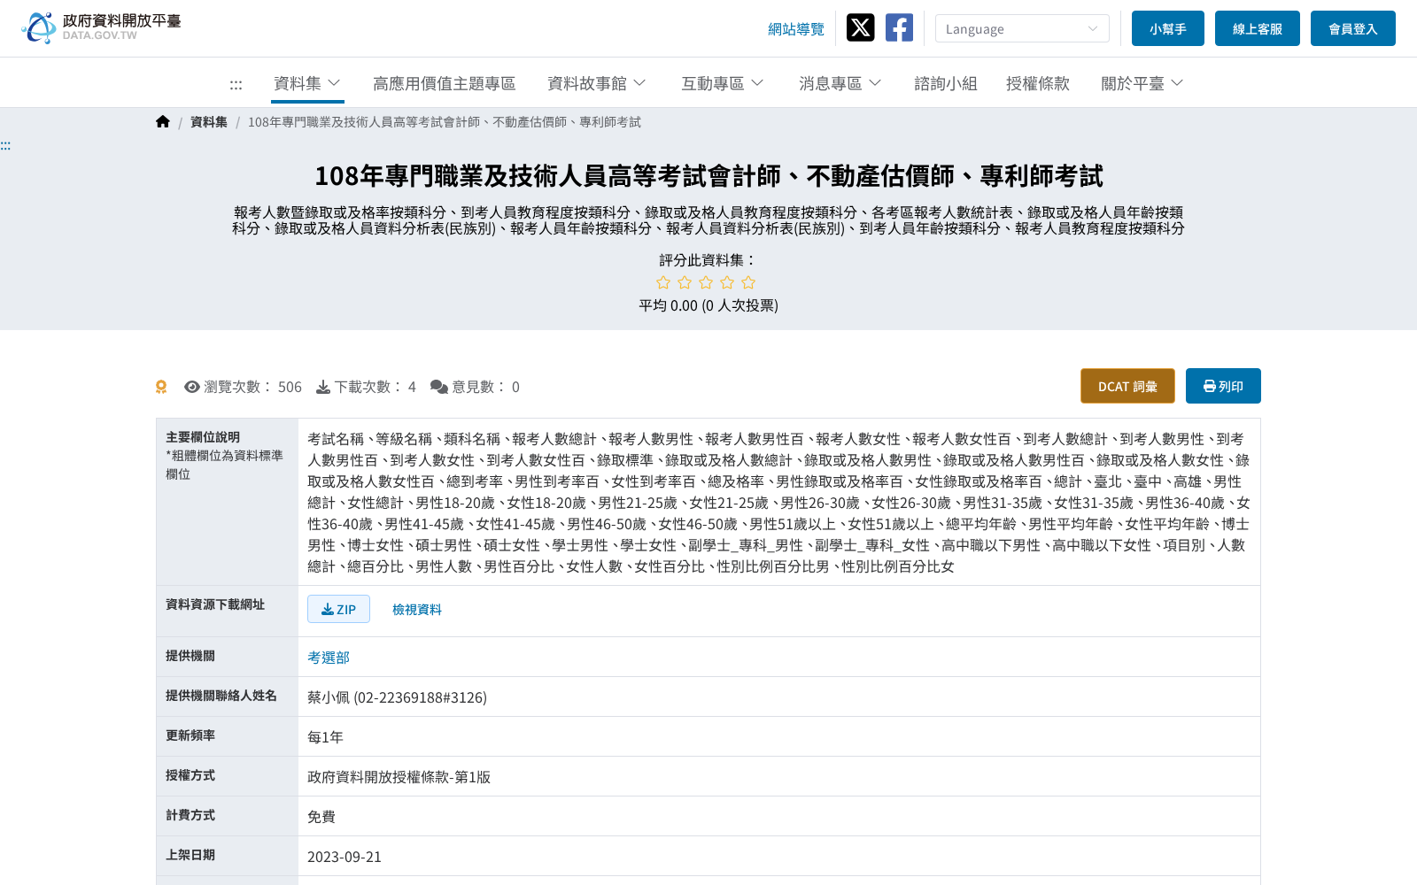Open the 網站導覽 link

click(796, 29)
